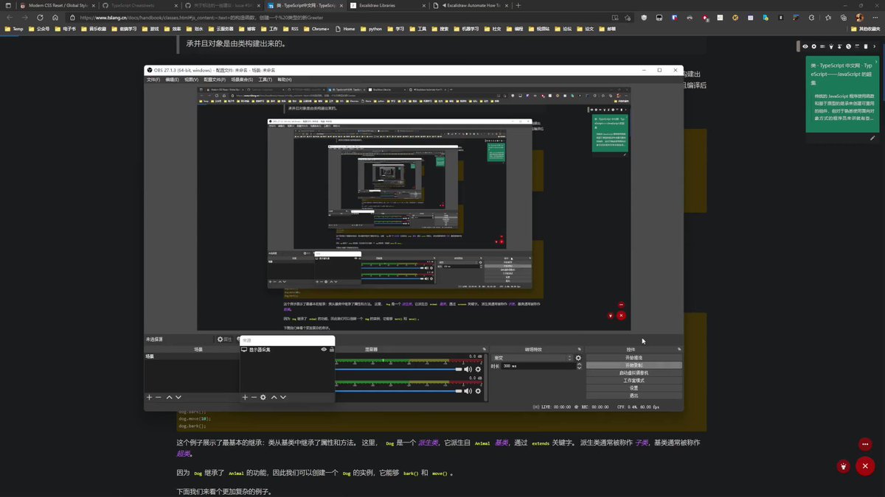Open the scene transition type dropdown
This screenshot has width=885, height=497.
531,358
